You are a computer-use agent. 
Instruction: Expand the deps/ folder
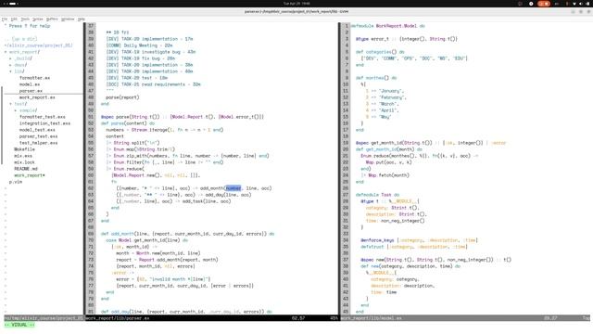coord(10,65)
